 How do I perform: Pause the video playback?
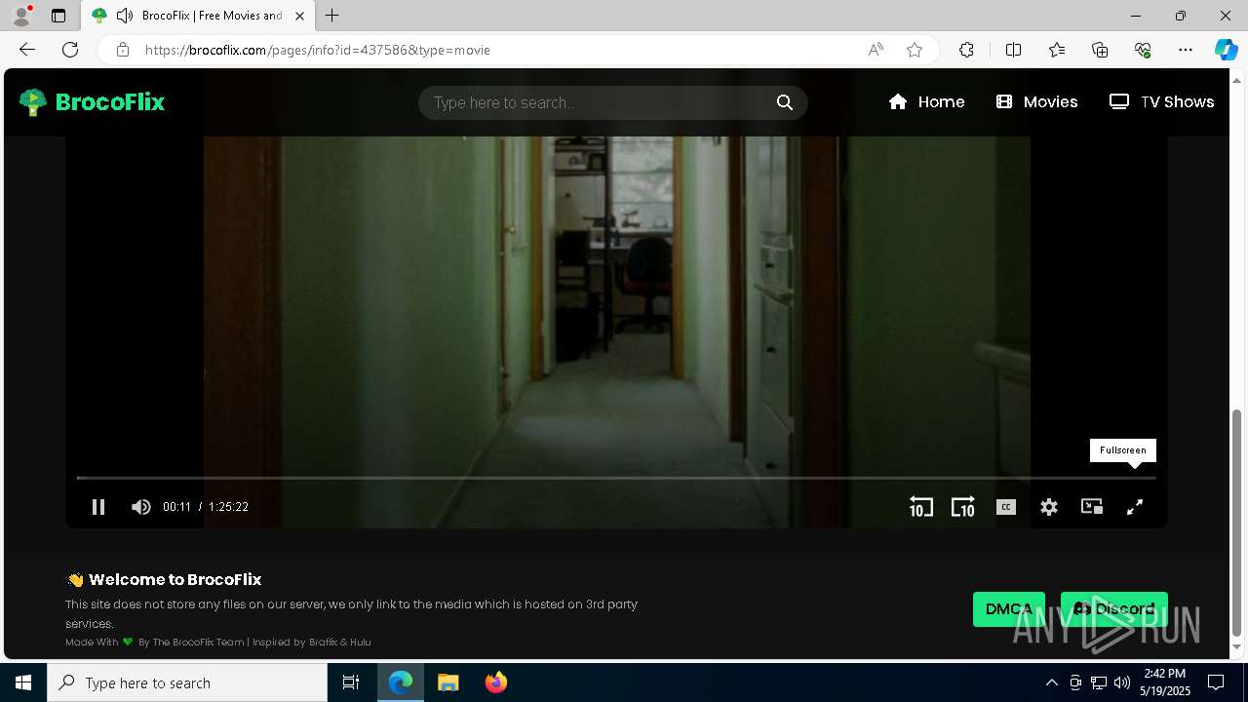[98, 507]
